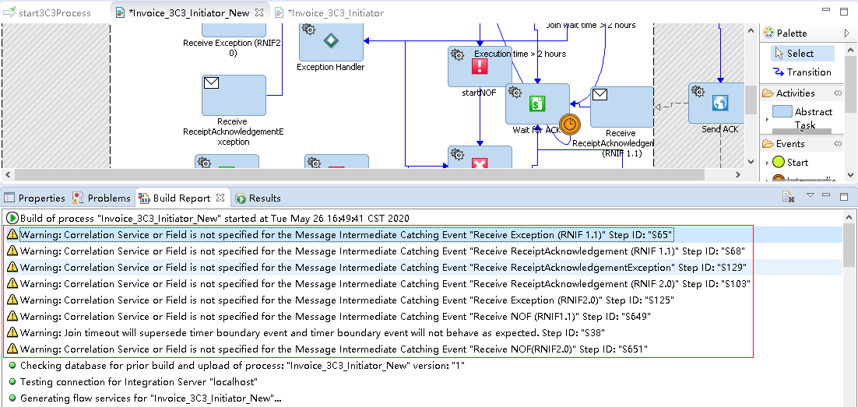
Task: Open the Results tab
Action: pyautogui.click(x=258, y=198)
